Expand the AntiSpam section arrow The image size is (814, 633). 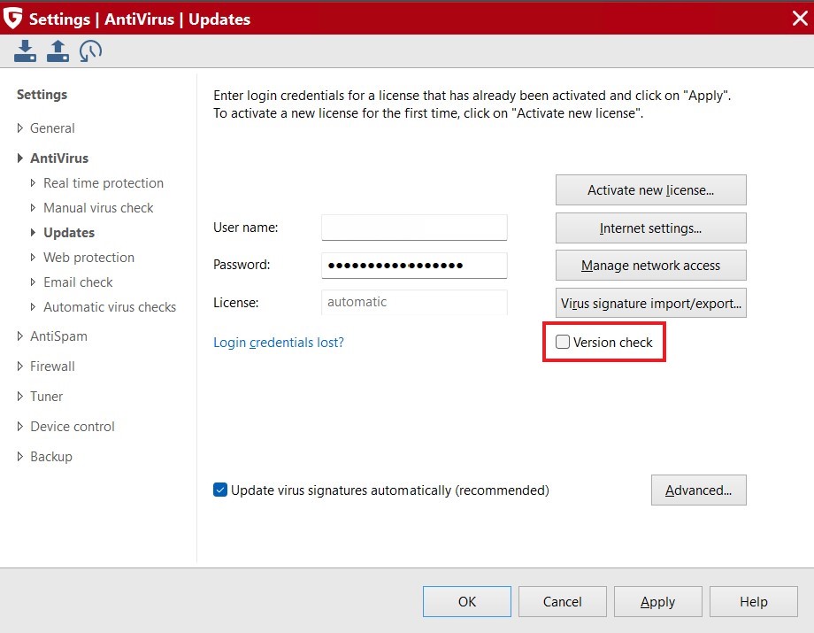[x=19, y=336]
